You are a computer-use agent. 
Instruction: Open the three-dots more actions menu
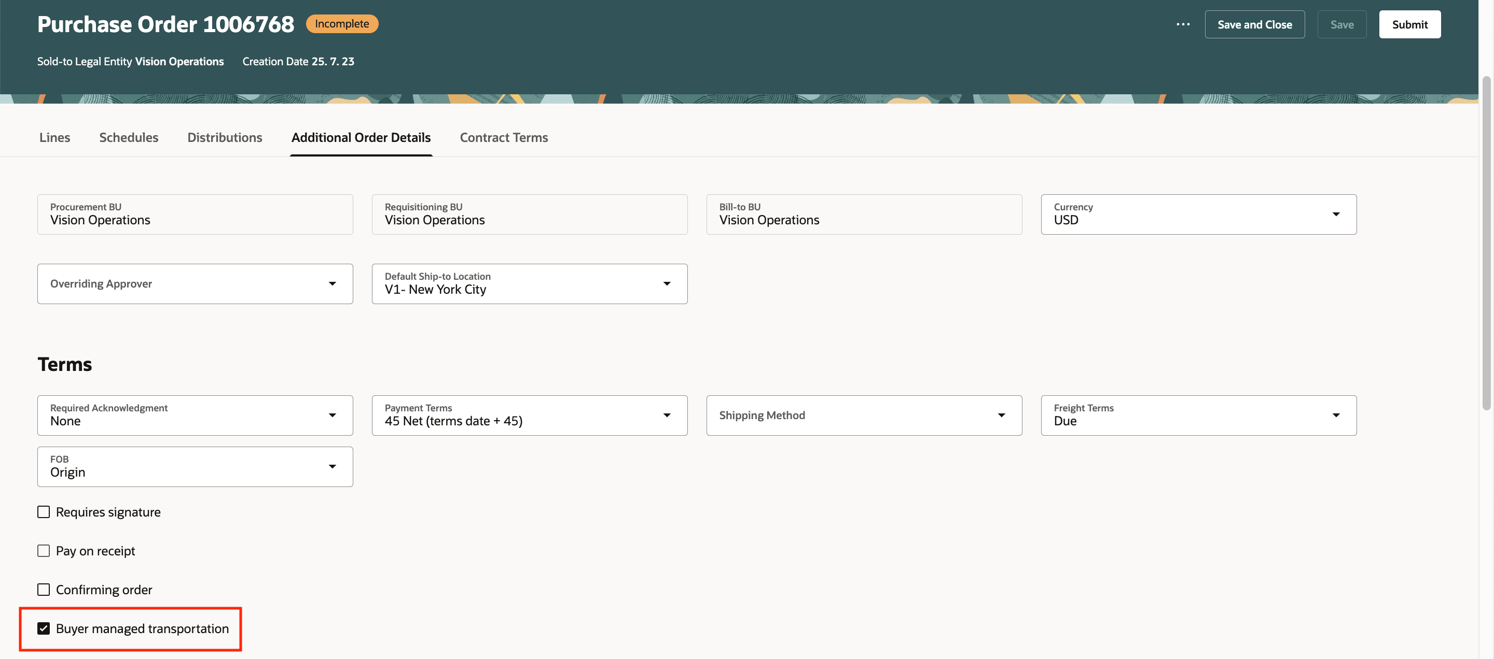1183,24
